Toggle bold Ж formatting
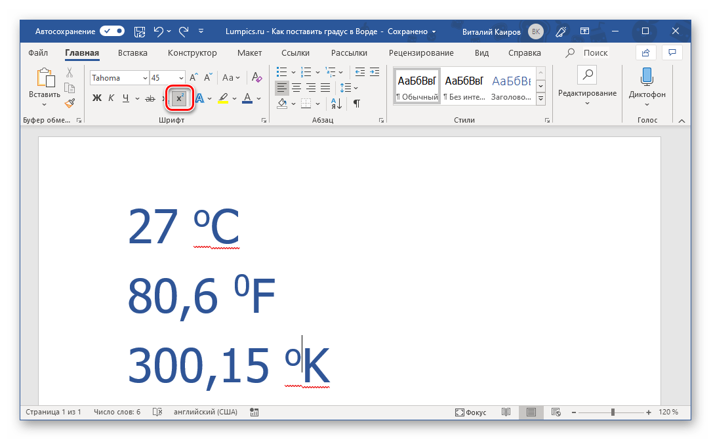The image size is (711, 440). coord(97,98)
